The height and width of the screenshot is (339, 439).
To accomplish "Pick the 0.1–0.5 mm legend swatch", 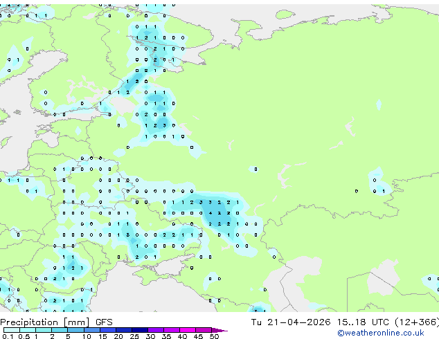I will click(x=12, y=330).
